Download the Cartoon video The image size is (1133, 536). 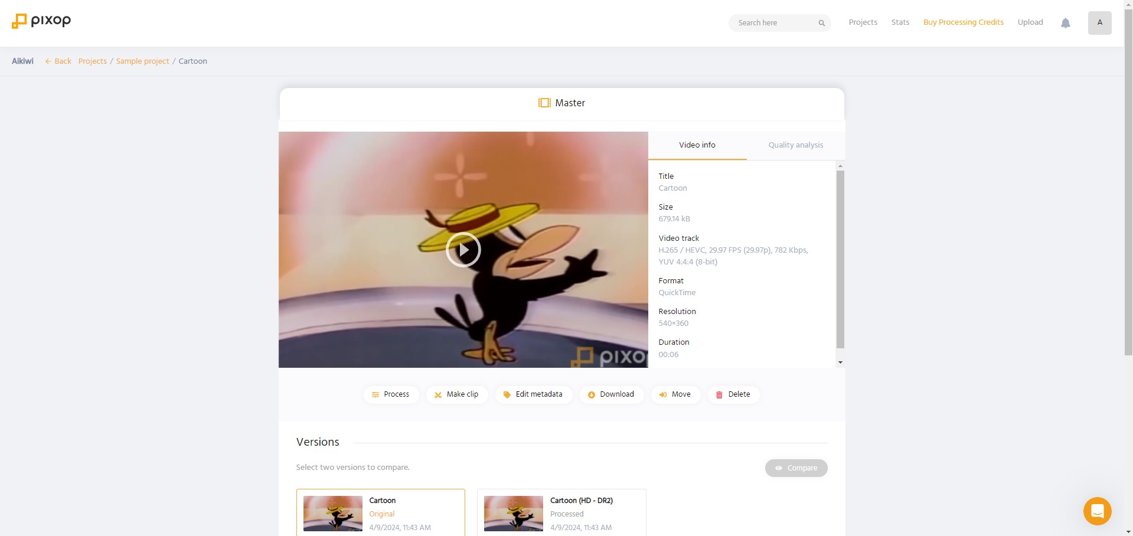pos(611,394)
